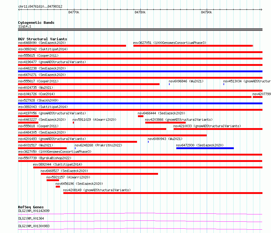The image size is (271, 233).
Task: Open nsv4208149 (gnomADStructuralVariants) label
Action: (97, 190)
